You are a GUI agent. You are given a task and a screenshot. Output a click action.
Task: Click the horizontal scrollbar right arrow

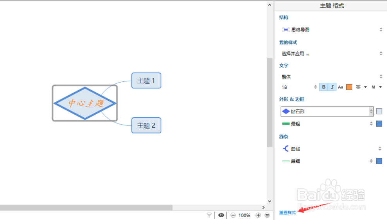click(x=263, y=207)
